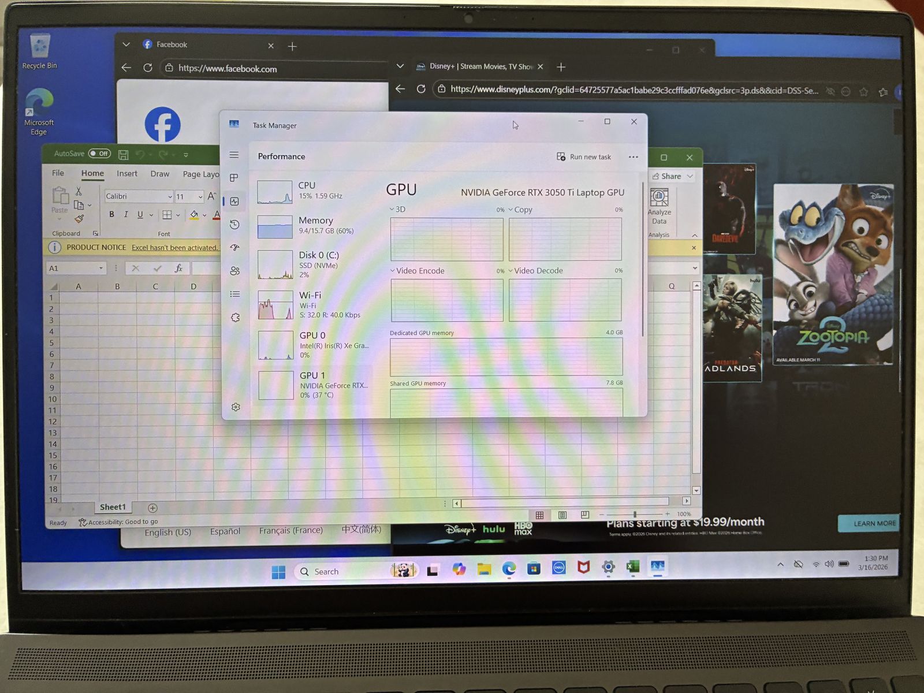
Task: Click Run new task button
Action: [583, 157]
